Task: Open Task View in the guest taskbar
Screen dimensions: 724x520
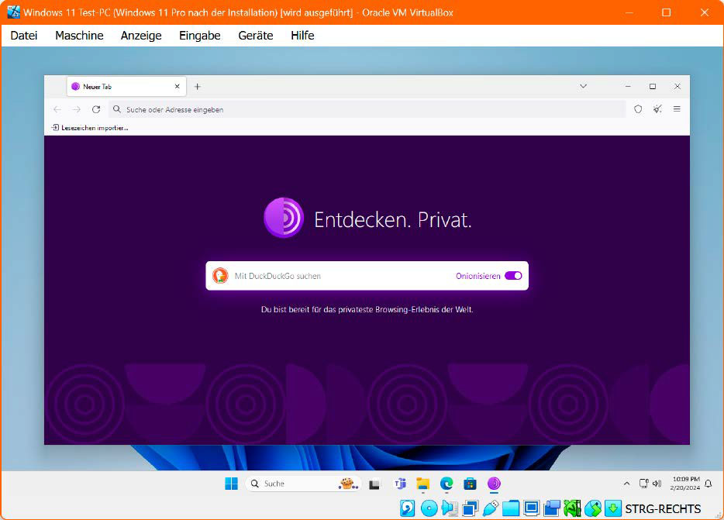Action: coord(374,484)
